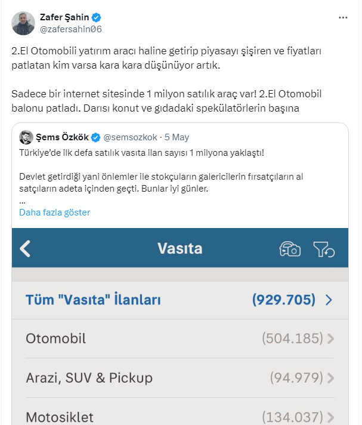This screenshot has height=425, width=362.
Task: Tap the car photo search icon
Action: pos(290,249)
